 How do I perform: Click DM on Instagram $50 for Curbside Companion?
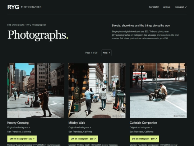click(x=144, y=139)
